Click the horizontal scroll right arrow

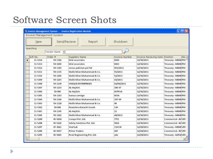(x=184, y=139)
